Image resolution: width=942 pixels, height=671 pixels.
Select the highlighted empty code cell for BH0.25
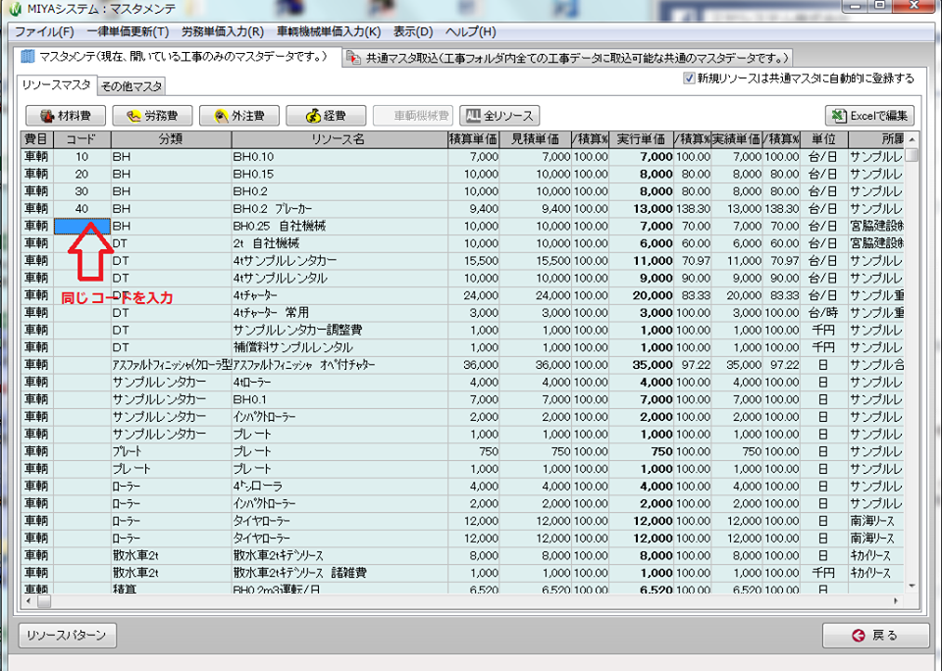click(82, 226)
